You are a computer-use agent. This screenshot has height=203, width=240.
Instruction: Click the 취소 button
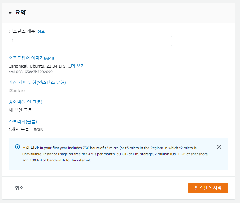19,188
